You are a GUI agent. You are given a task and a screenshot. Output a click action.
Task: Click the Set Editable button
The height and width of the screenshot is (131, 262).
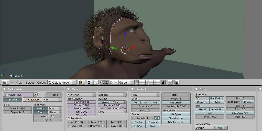32,100
